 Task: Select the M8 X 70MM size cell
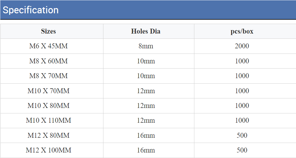coord(48,76)
